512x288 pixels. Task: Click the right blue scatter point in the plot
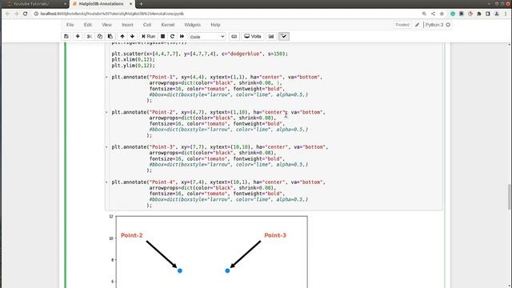[x=227, y=270]
